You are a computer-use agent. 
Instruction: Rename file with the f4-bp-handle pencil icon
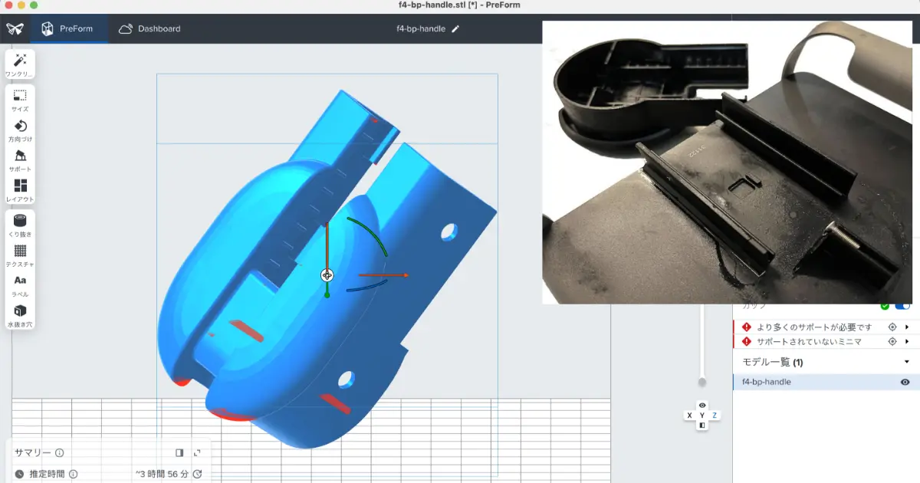click(455, 28)
